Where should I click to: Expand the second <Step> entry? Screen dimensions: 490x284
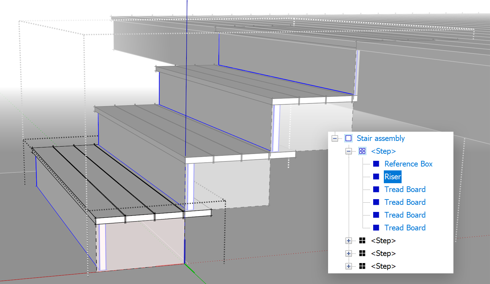click(x=348, y=240)
